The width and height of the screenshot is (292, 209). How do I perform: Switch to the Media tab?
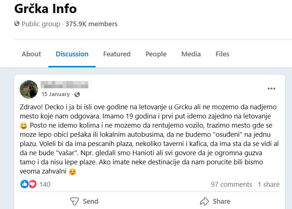[x=191, y=54]
